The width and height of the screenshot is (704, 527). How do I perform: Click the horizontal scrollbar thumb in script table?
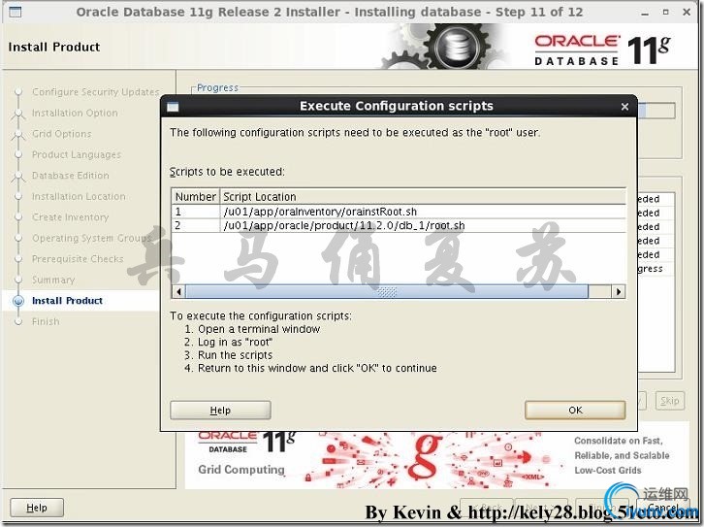(387, 291)
